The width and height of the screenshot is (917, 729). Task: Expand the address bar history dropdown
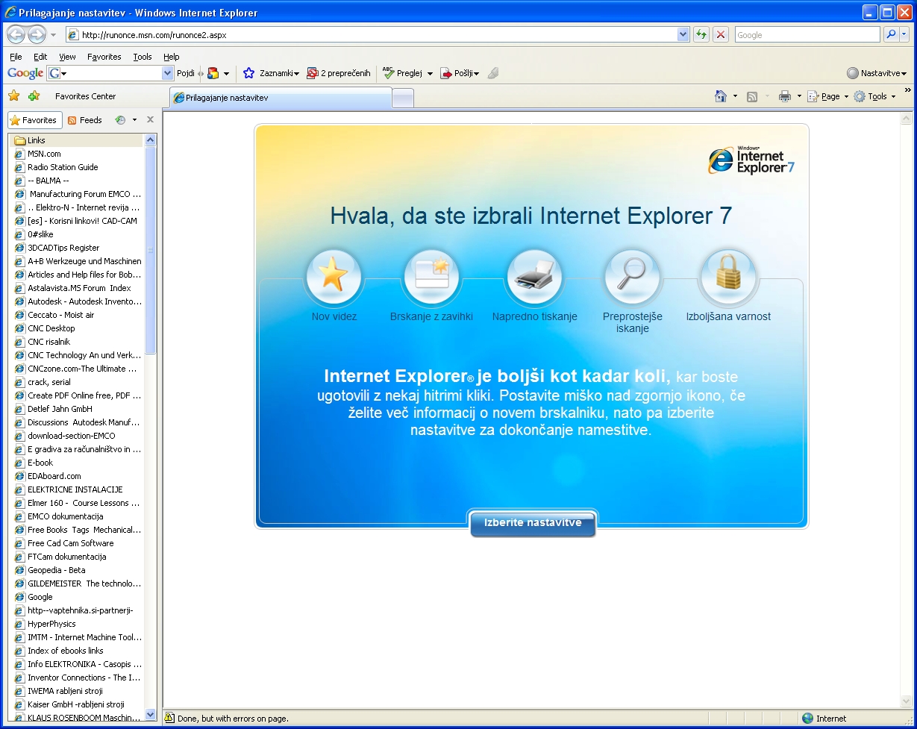(683, 34)
